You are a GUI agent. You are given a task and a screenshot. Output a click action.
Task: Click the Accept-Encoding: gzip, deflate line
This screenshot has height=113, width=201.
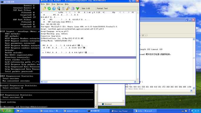(x=54, y=34)
